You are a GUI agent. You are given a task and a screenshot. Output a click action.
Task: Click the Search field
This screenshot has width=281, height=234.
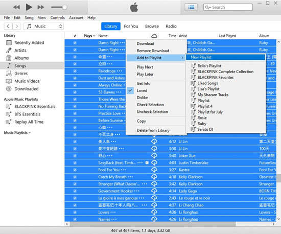pos(228,7)
